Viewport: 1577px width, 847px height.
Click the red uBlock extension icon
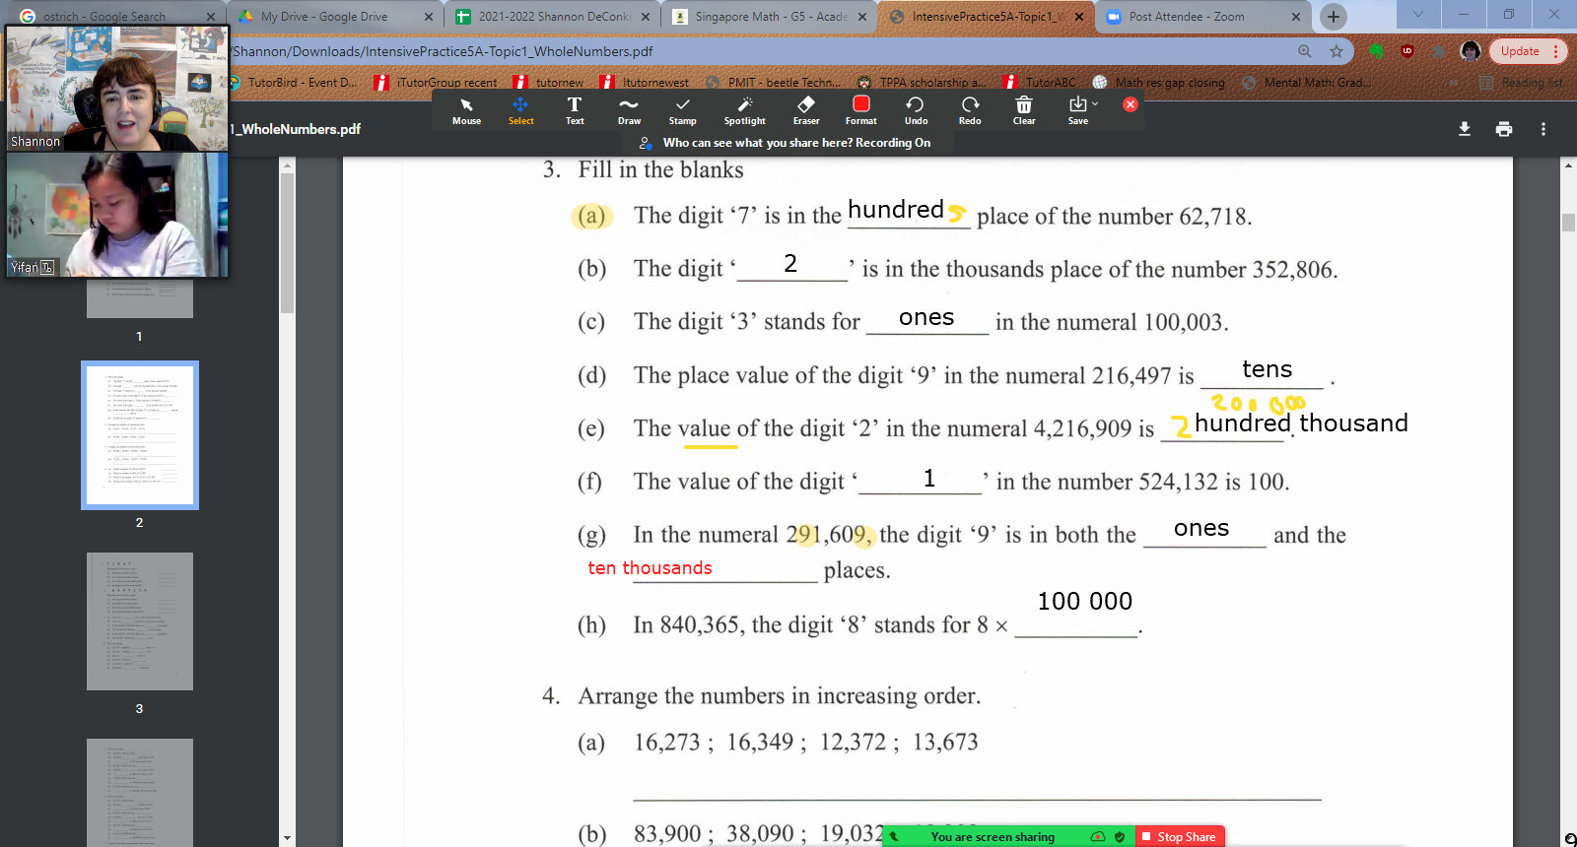(x=1406, y=51)
